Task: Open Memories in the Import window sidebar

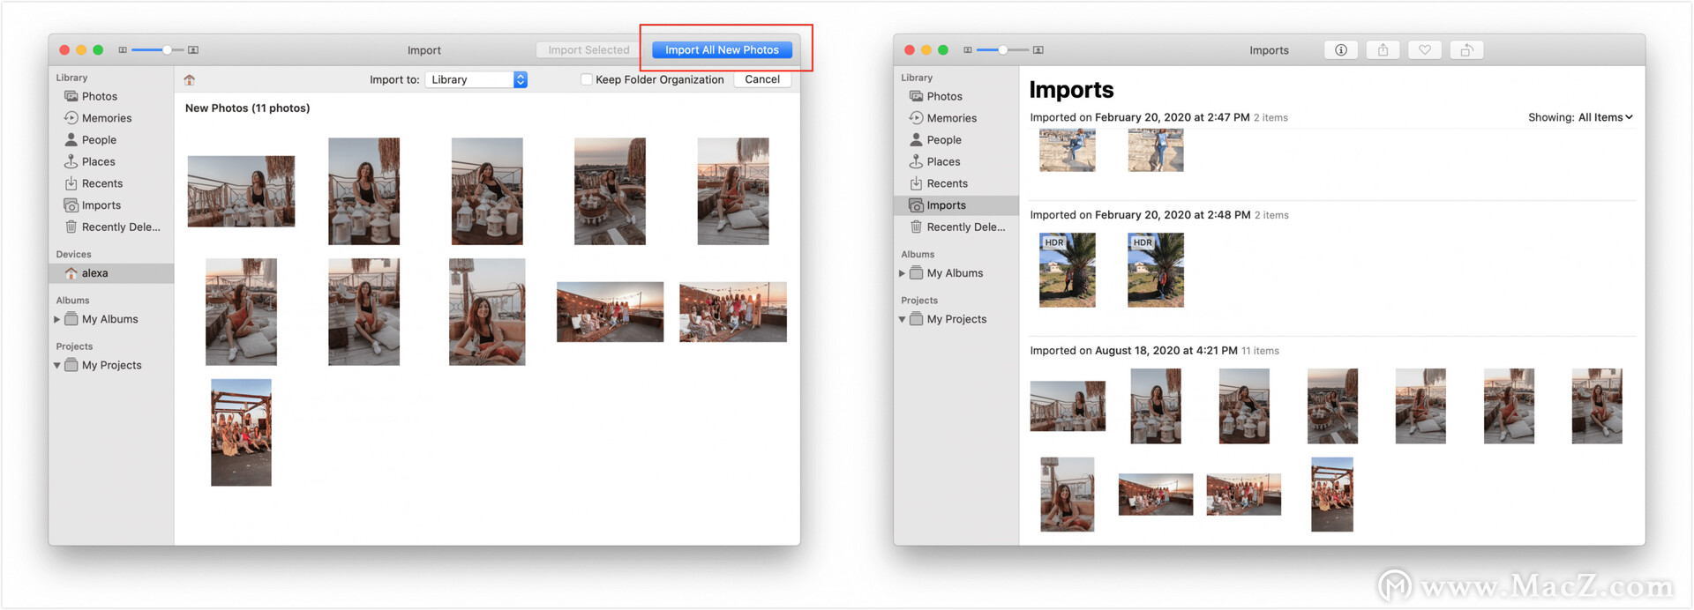Action: tap(111, 118)
